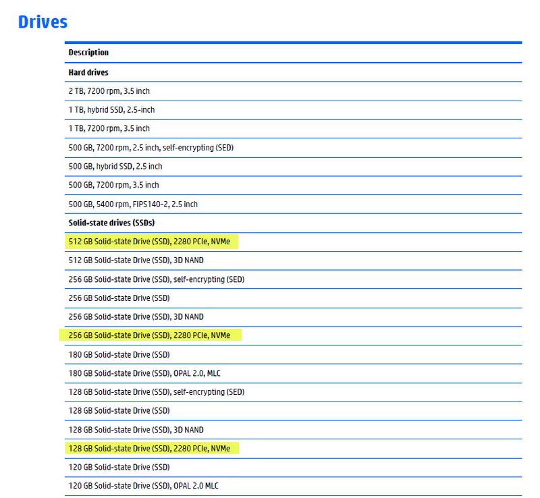540x498 pixels.
Task: Select the plain 180 GB Solid-state Drive (SSD) row
Action: [293, 355]
